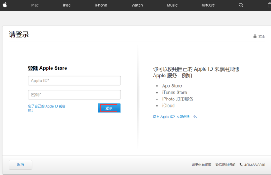Click the 如果您有问题 欢迎随时提问 text
This screenshot has height=175, width=271.
click(214, 165)
